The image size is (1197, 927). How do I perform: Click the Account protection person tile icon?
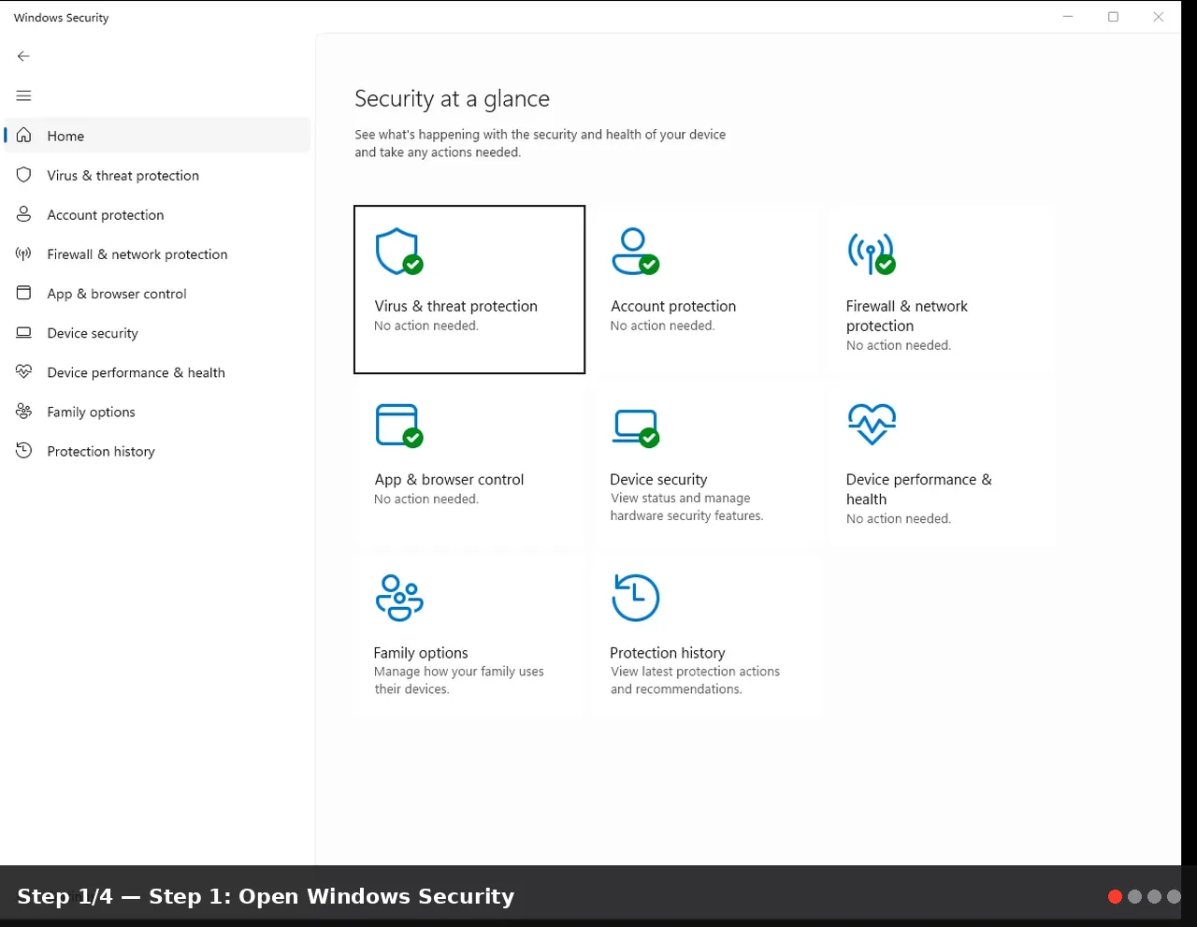[635, 252]
